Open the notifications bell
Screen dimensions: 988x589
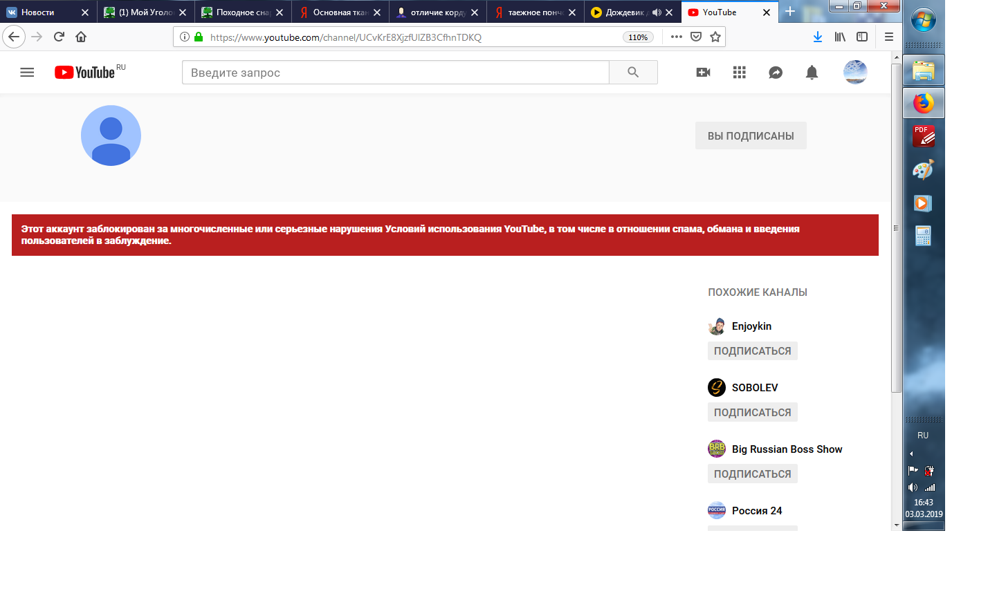click(x=812, y=73)
